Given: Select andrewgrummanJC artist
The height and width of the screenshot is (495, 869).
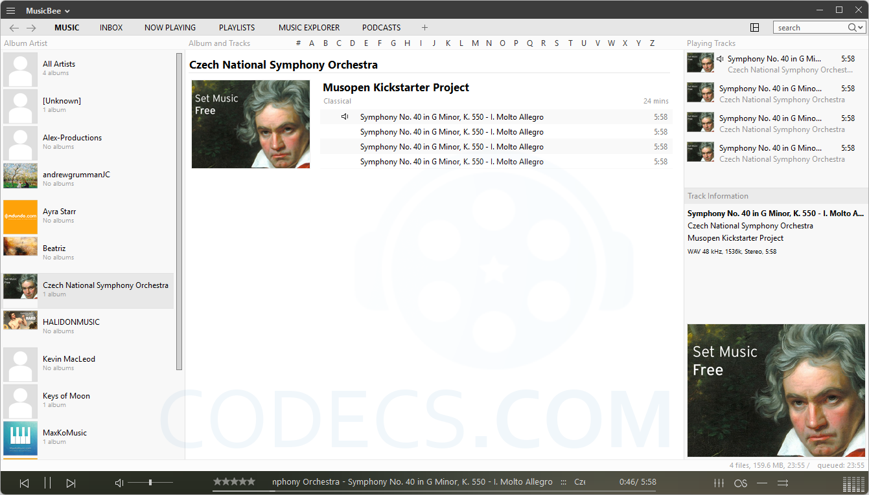Looking at the screenshot, I should point(88,179).
